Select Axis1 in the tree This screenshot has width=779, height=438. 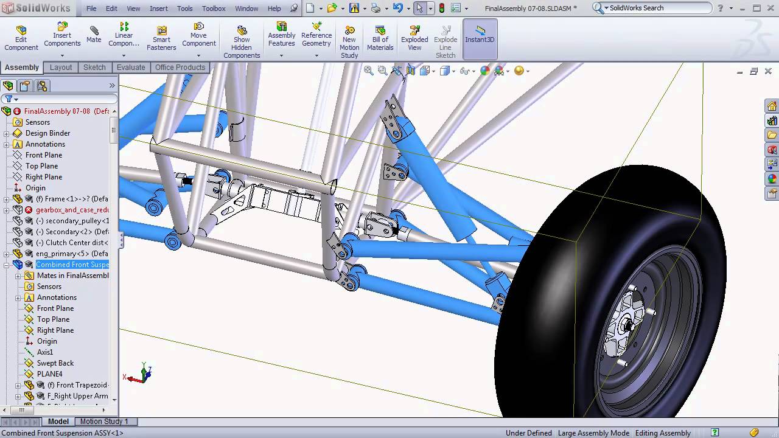(x=44, y=352)
